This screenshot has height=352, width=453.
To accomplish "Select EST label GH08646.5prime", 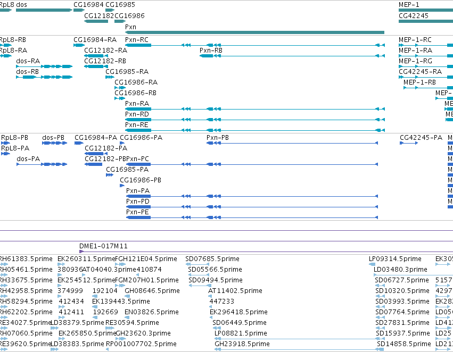I will 152,291.
